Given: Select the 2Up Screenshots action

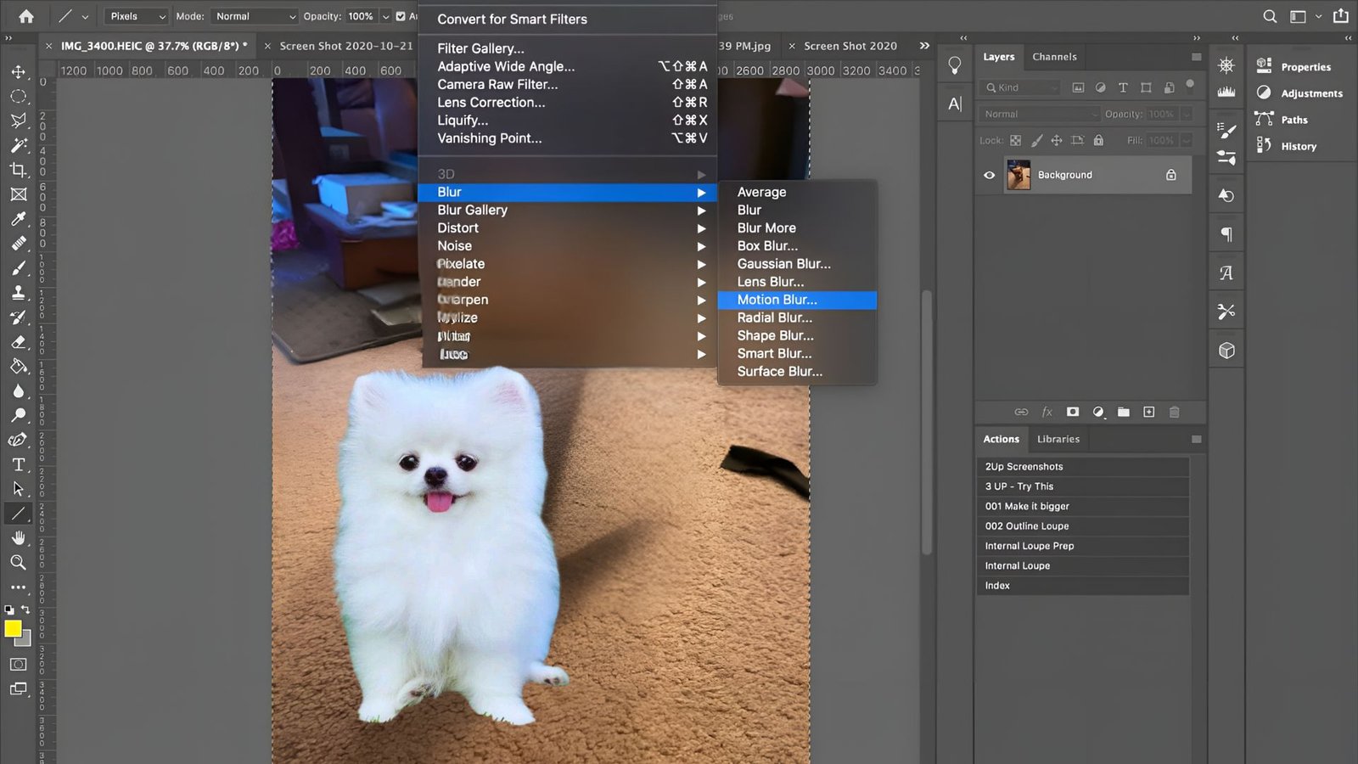Looking at the screenshot, I should (x=1082, y=466).
